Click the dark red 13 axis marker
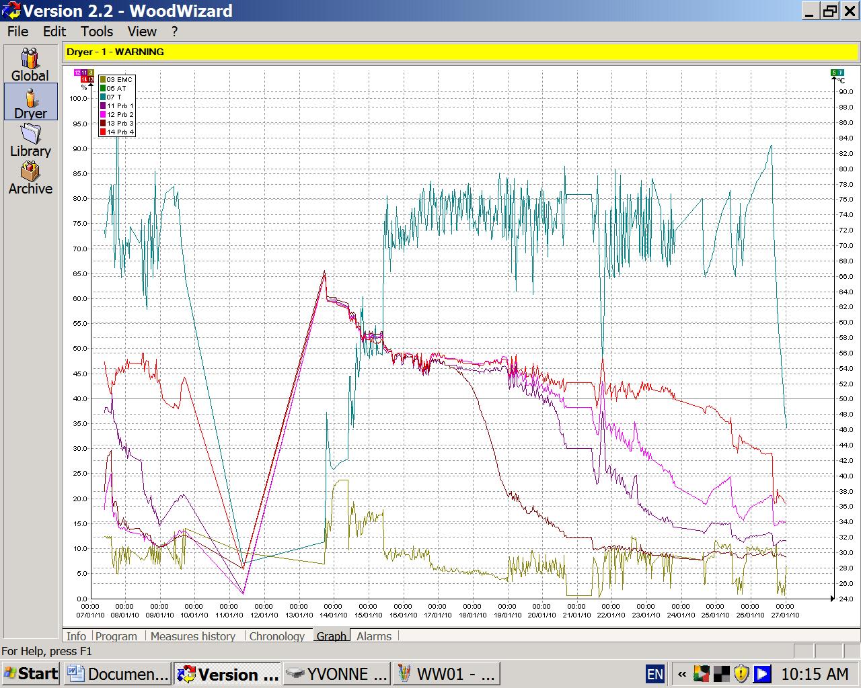Viewport: 861px width, 688px height. (91, 79)
